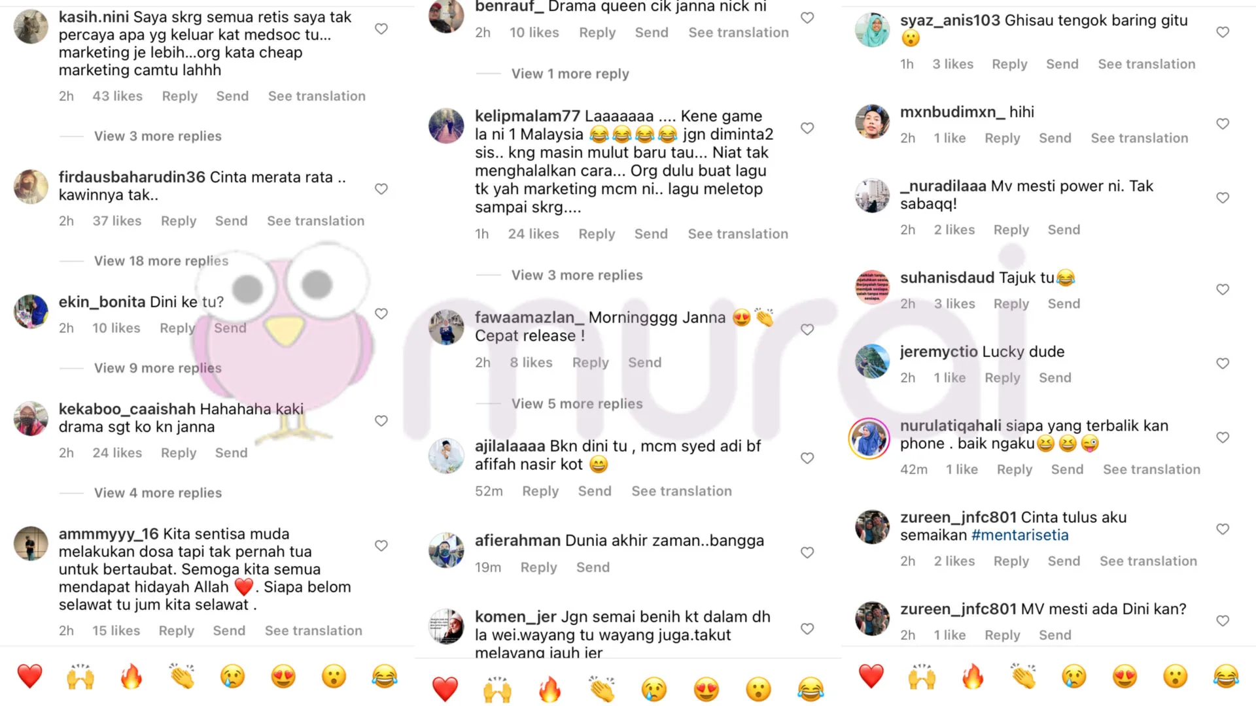Tap the clapping hands emoji in right panel
Viewport: 1256px width, 706px height.
(x=1024, y=677)
